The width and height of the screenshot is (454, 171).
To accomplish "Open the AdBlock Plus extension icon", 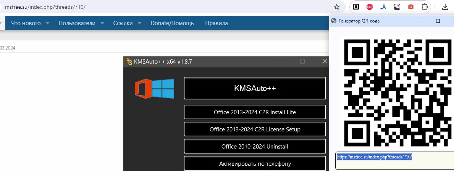I will pos(370,7).
